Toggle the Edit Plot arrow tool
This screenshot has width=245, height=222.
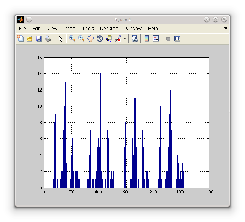(60, 39)
